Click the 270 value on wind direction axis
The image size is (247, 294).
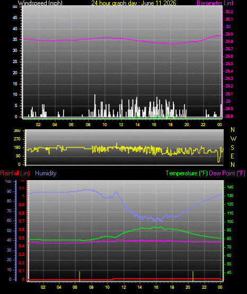(x=17, y=139)
